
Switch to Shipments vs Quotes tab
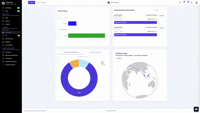coord(95,52)
